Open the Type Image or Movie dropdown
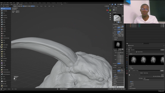This screenshot has width=165, height=93. click(150, 52)
